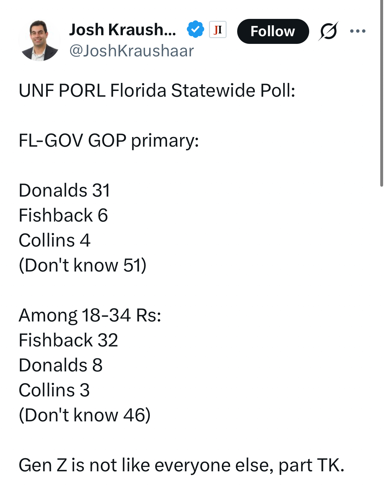This screenshot has width=386, height=487.
Task: Open Josh Kraushaar's profile photo
Action: 39,41
